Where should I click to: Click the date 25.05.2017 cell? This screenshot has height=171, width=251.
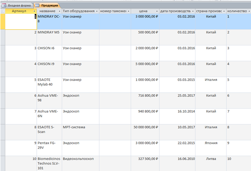(177, 100)
